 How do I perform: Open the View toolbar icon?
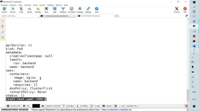pyautogui.click(x=46, y=10)
